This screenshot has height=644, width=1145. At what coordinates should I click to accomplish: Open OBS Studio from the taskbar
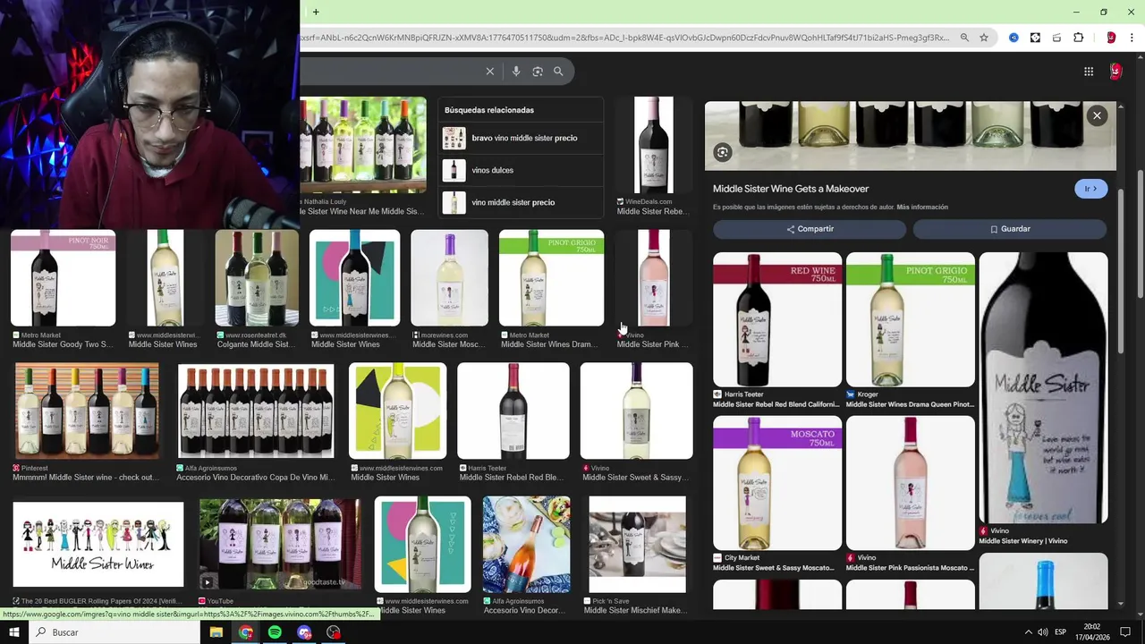(334, 632)
